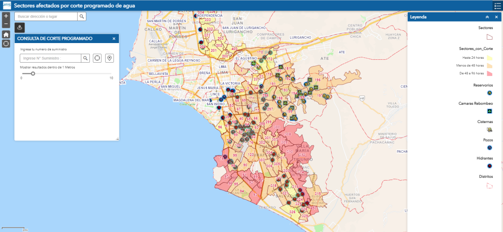Return map to home extent

tap(6, 34)
